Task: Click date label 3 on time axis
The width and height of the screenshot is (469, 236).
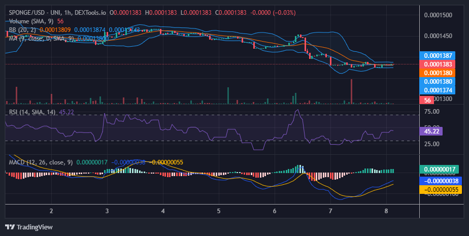Action: click(107, 211)
